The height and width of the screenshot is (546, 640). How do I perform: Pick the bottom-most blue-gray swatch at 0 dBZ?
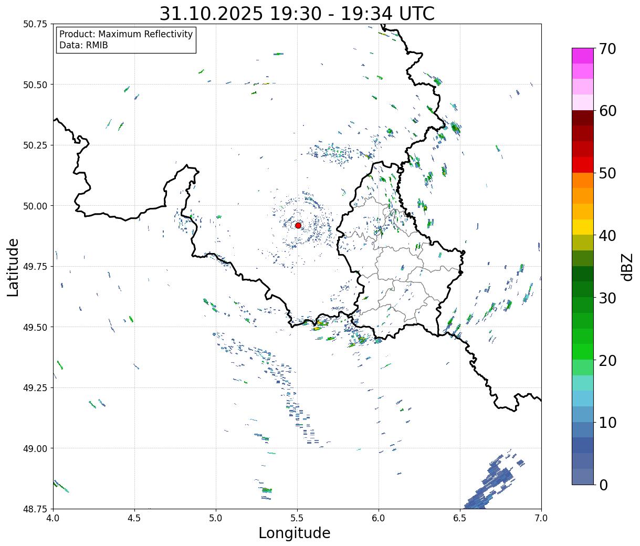click(582, 476)
